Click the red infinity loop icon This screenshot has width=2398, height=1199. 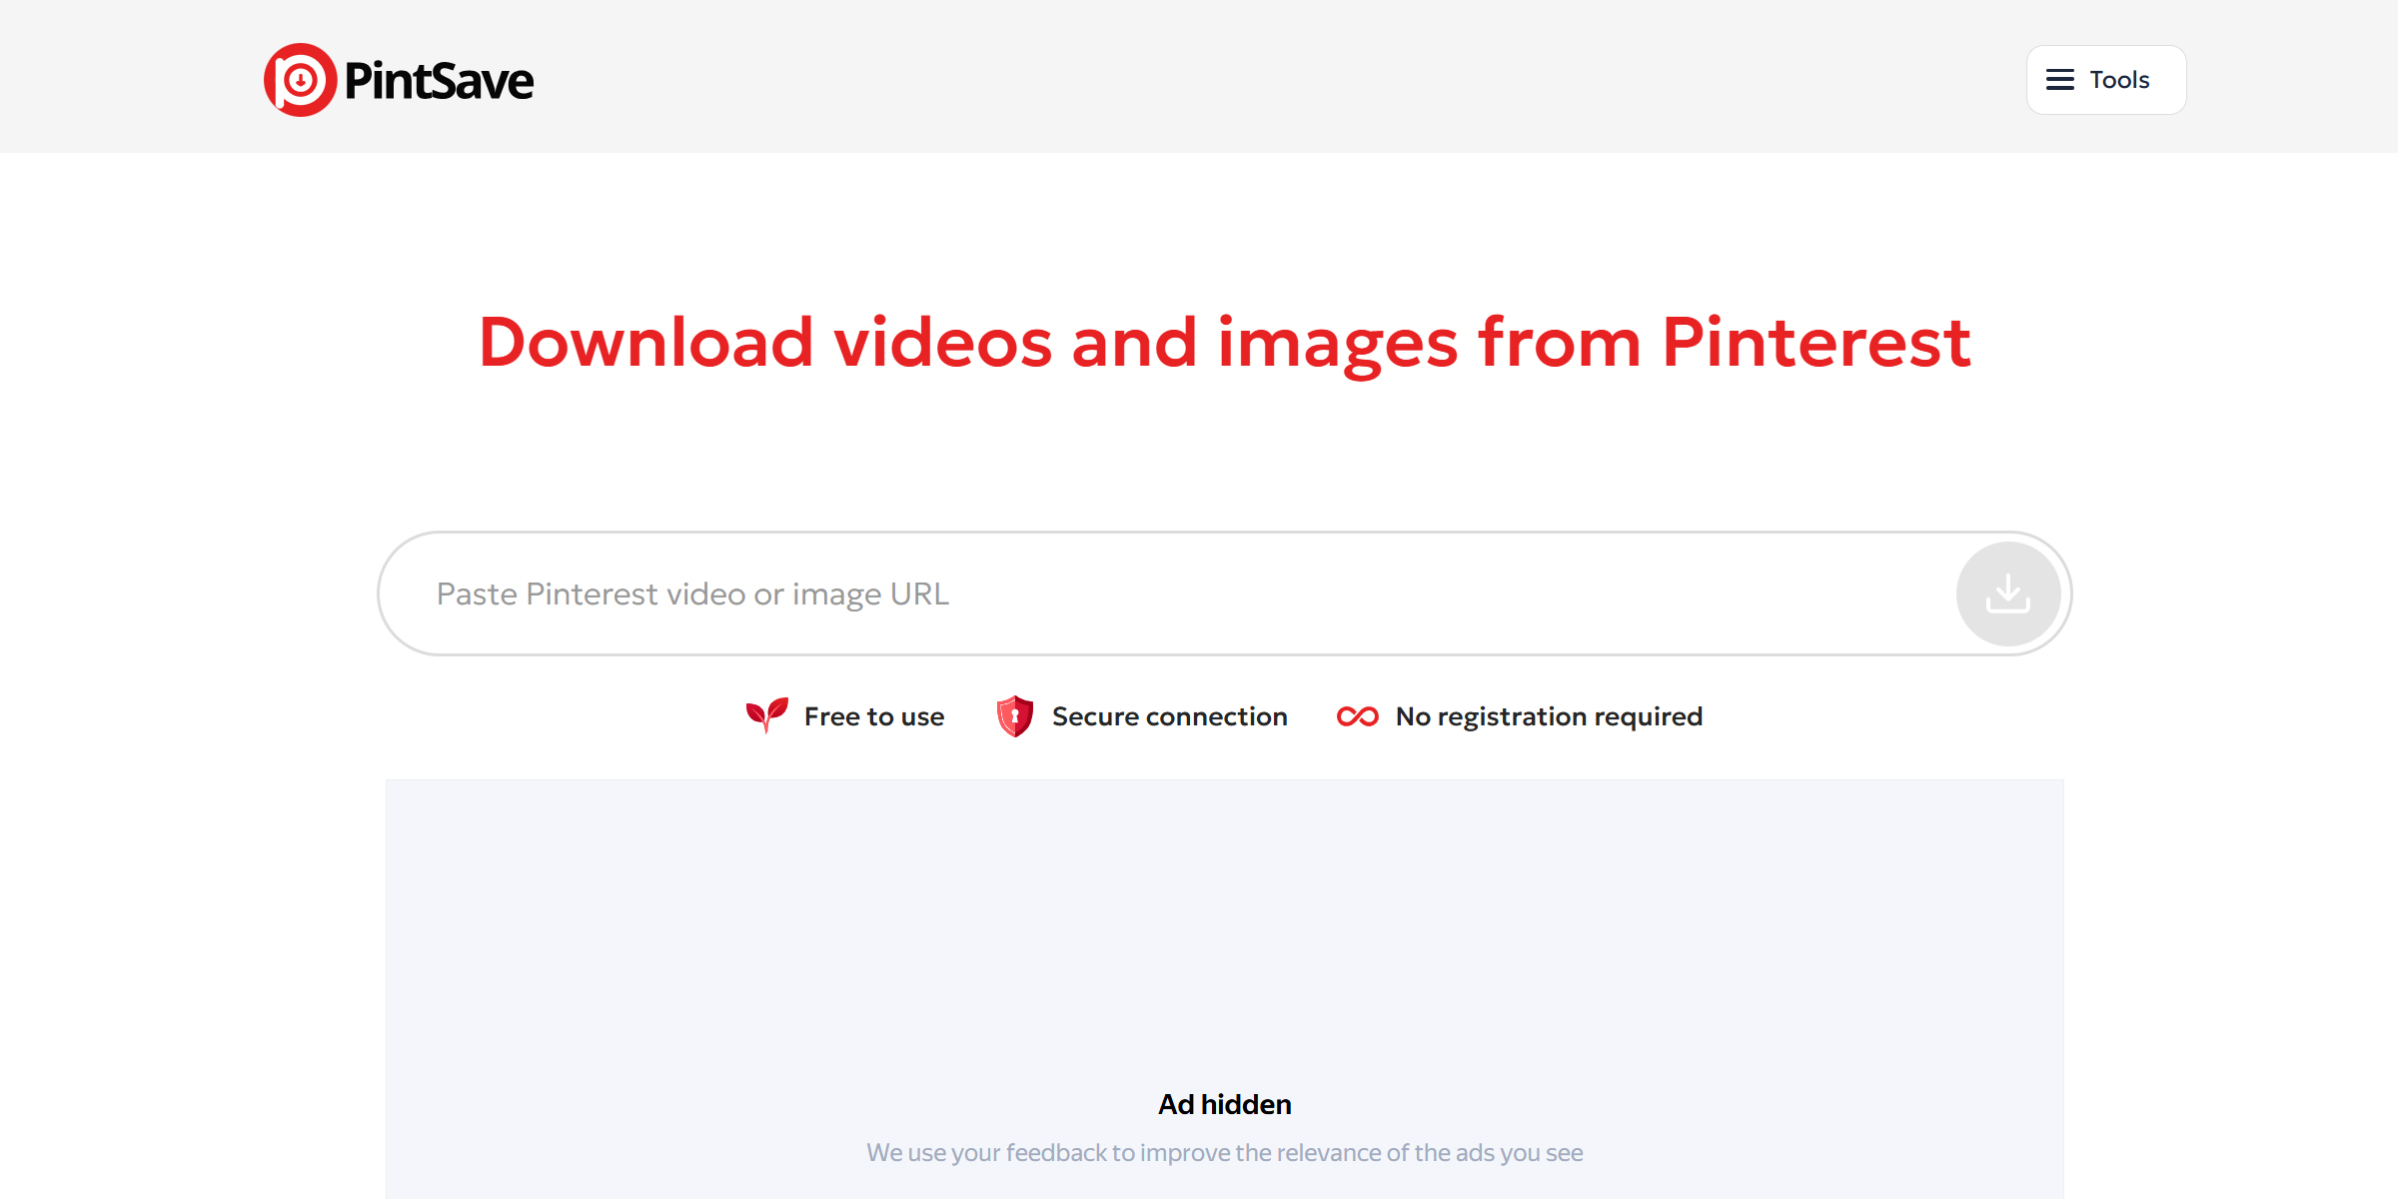(x=1358, y=716)
